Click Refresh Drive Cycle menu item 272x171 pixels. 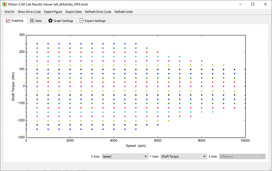coord(98,12)
